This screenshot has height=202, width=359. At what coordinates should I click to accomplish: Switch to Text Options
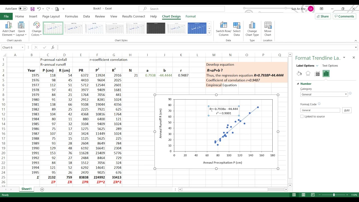[330, 66]
